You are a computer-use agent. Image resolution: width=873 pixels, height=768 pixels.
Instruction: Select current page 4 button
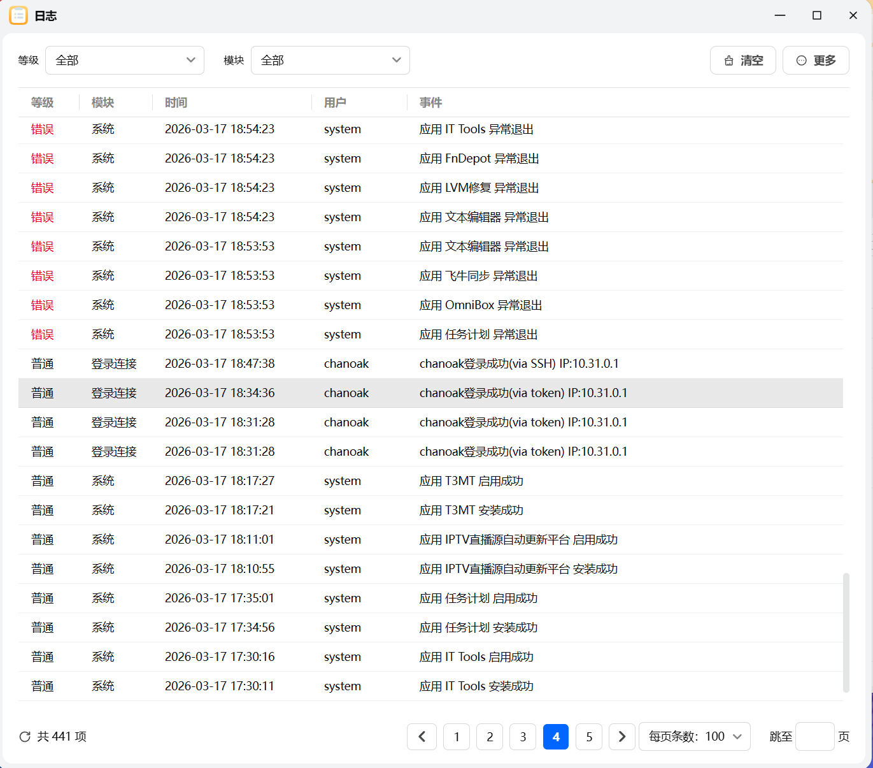556,737
